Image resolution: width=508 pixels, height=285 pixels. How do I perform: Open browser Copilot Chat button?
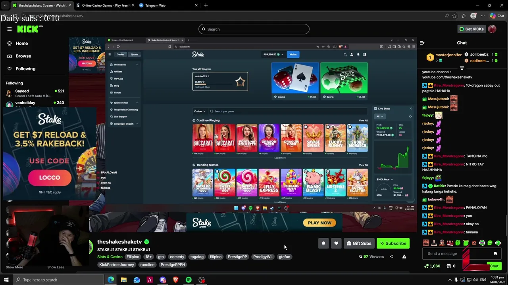pos(497,16)
